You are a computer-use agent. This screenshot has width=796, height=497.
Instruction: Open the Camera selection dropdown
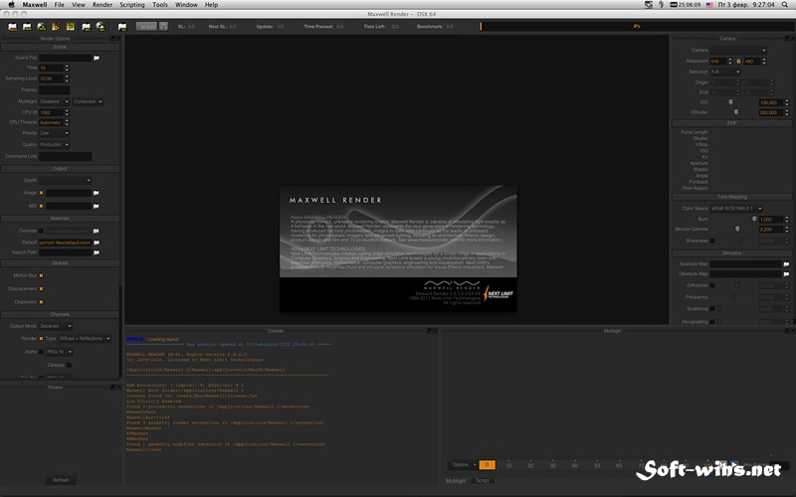(738, 51)
